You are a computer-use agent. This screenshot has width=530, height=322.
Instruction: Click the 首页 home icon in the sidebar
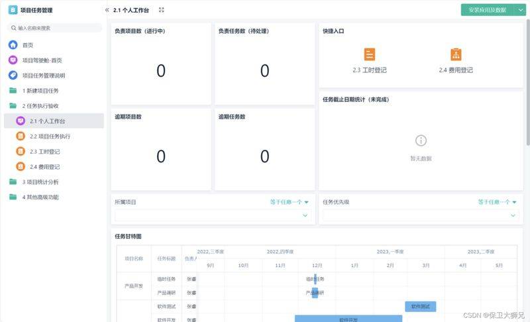tap(13, 44)
